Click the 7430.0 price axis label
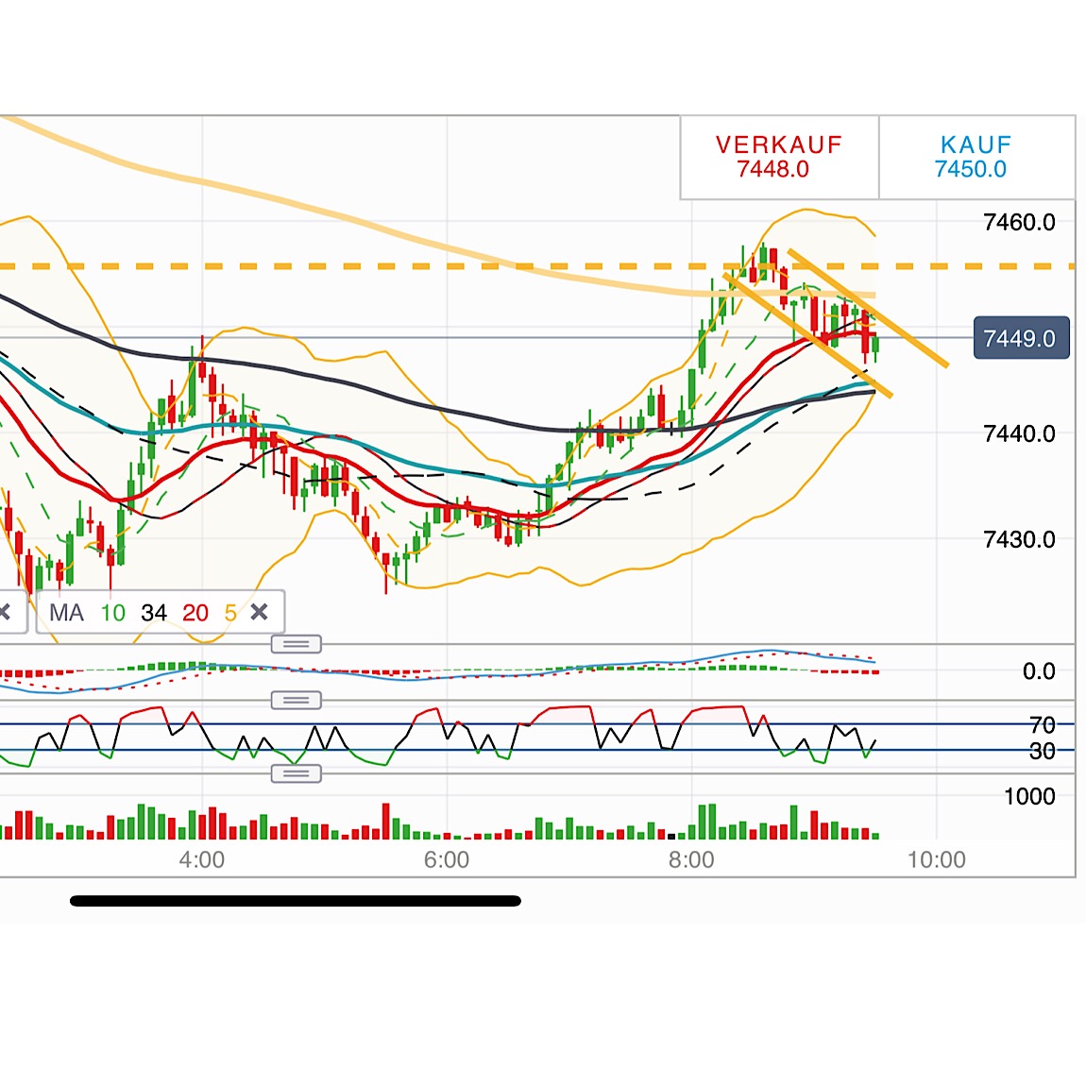Image resolution: width=1086 pixels, height=1086 pixels. pyautogui.click(x=1021, y=540)
